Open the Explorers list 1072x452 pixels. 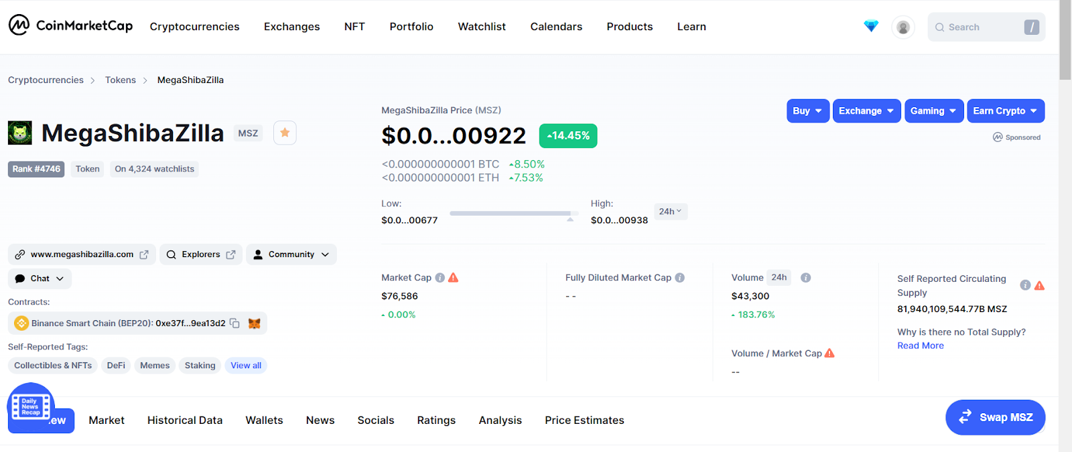coord(201,254)
